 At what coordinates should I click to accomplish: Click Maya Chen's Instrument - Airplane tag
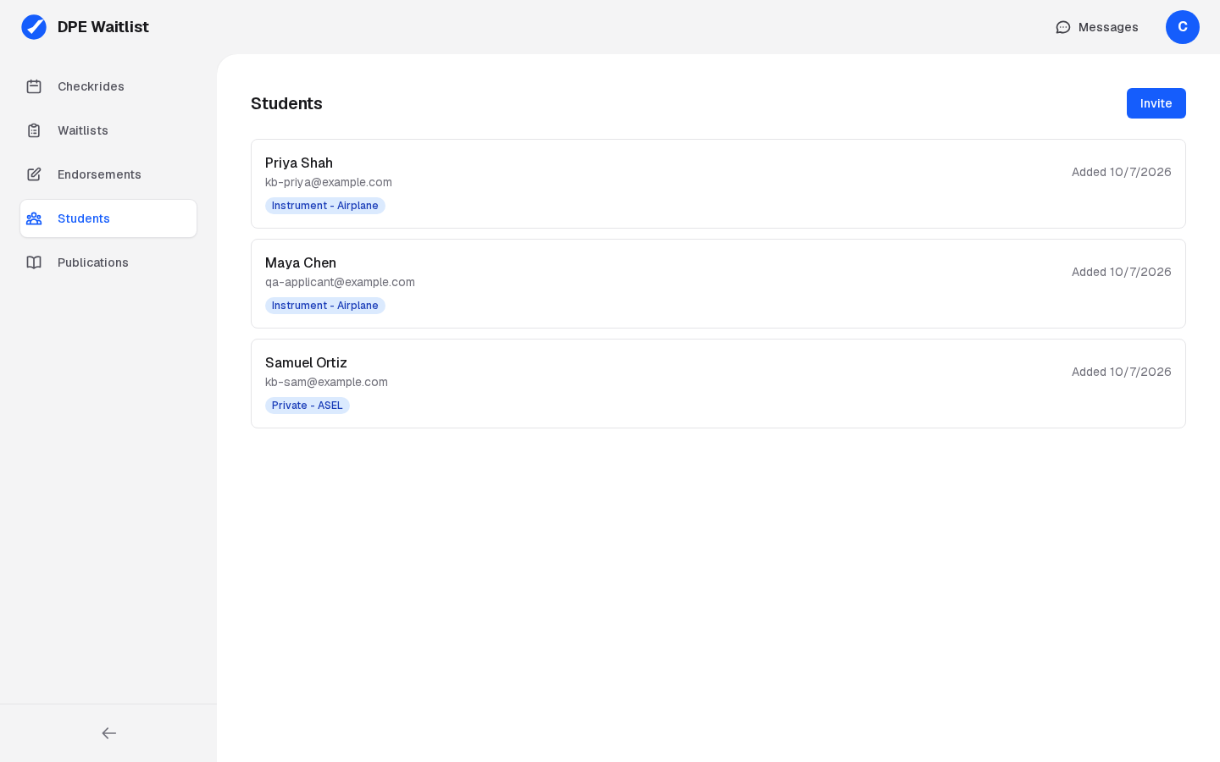[x=325, y=306]
